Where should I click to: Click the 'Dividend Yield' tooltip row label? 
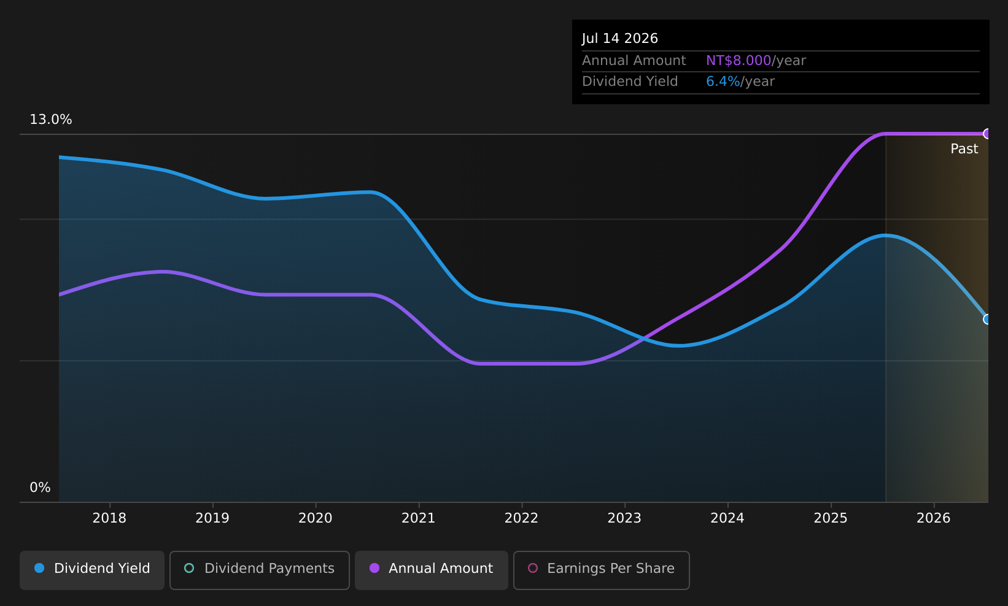pos(630,82)
